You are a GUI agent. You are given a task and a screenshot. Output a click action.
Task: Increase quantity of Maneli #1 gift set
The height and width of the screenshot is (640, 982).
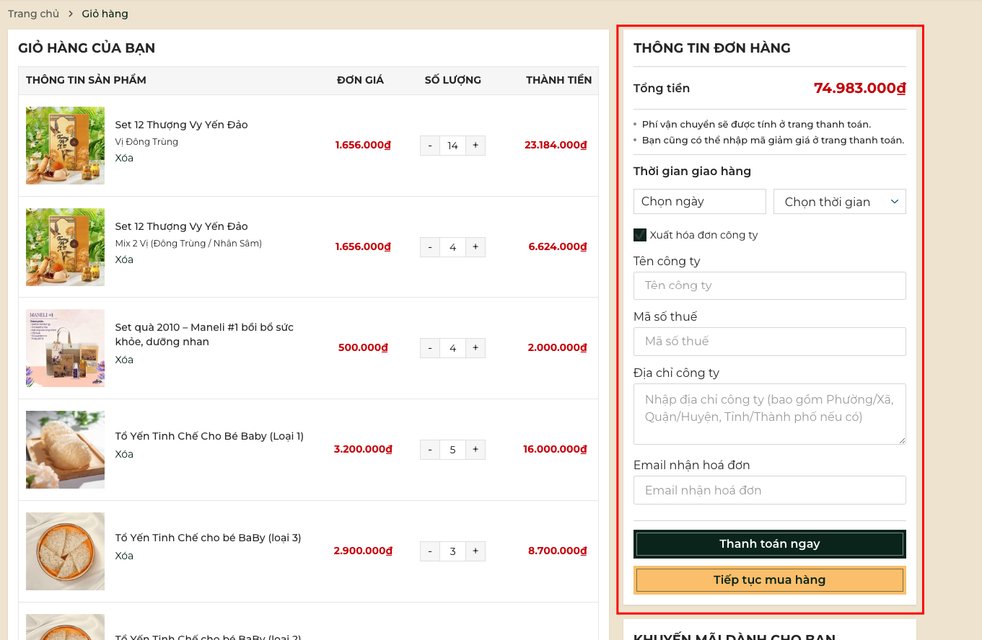pos(475,348)
